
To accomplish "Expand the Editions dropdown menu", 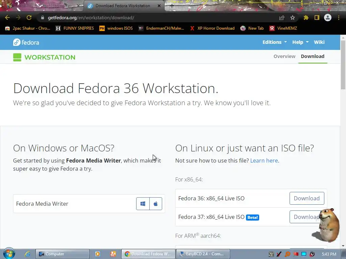I will coord(274,42).
